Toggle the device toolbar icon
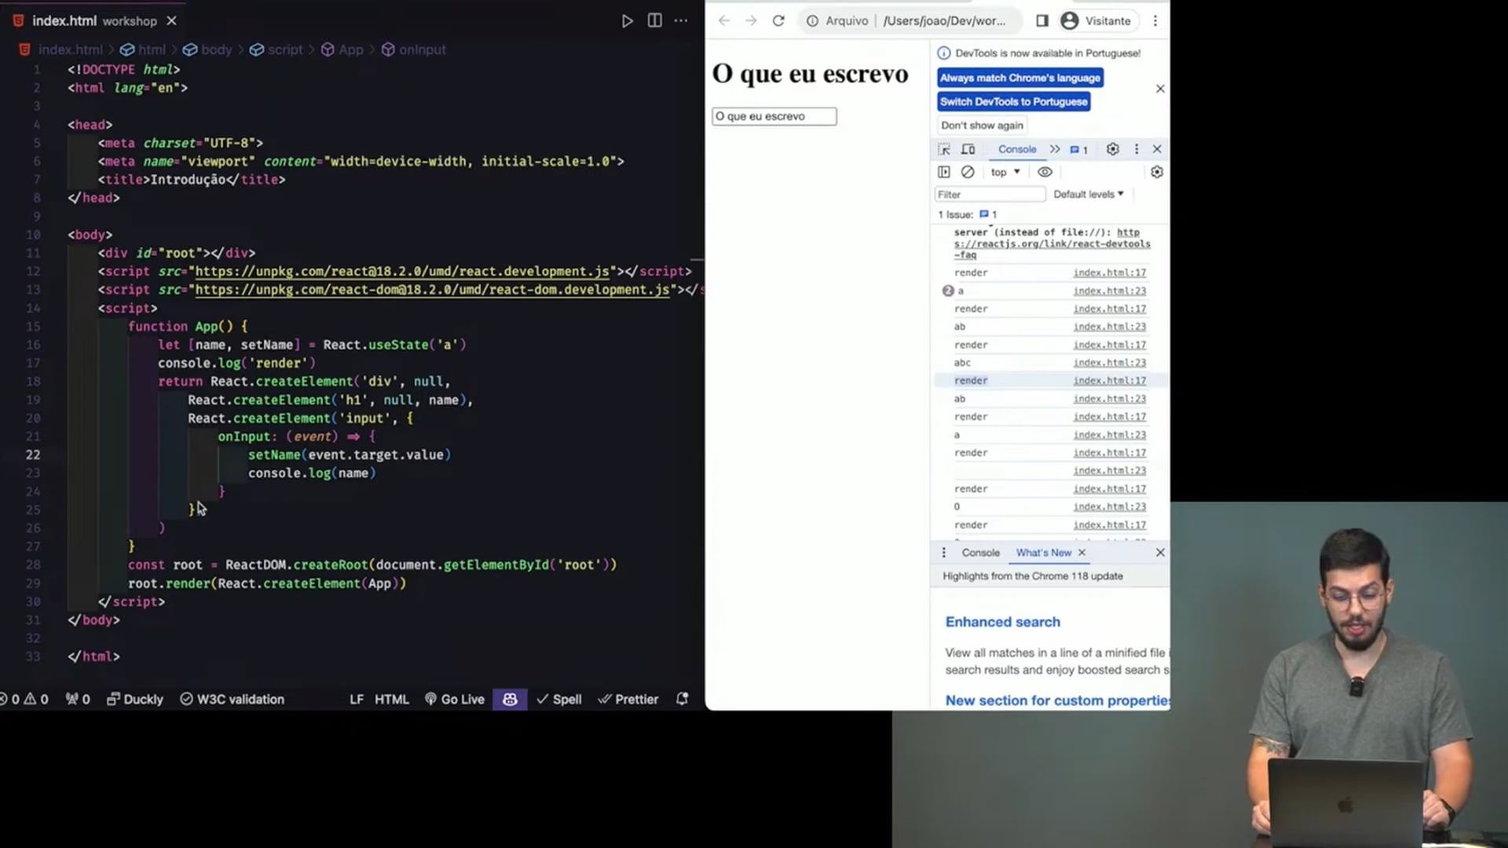Viewport: 1508px width, 848px height. tap(968, 149)
